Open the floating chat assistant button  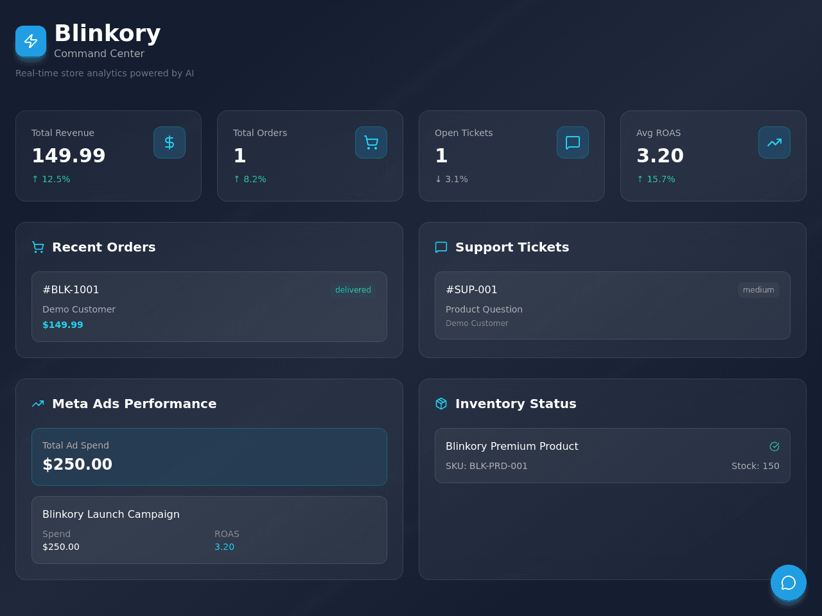pyautogui.click(x=789, y=583)
